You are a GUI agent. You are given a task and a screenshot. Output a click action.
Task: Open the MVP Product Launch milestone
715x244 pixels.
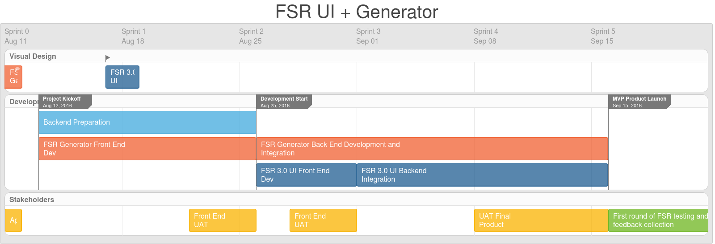[x=639, y=102]
